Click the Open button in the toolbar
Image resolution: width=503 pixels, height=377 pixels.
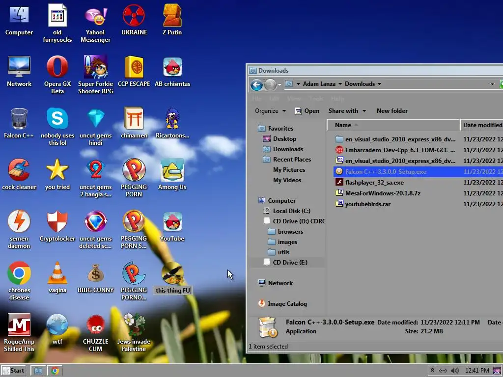coord(307,111)
